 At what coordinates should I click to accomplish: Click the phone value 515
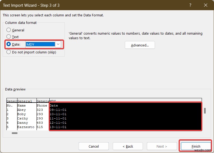click(40, 127)
